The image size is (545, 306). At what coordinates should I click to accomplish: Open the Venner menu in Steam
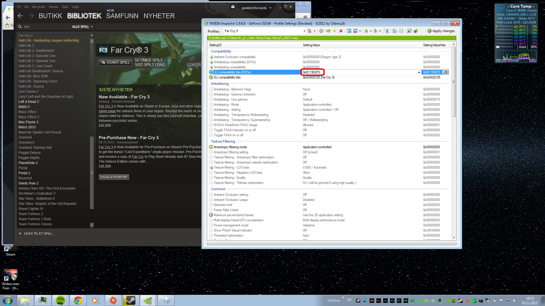[53, 7]
